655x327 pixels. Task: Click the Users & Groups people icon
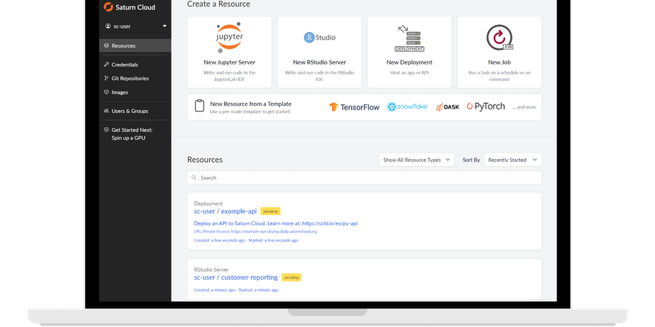click(x=106, y=111)
